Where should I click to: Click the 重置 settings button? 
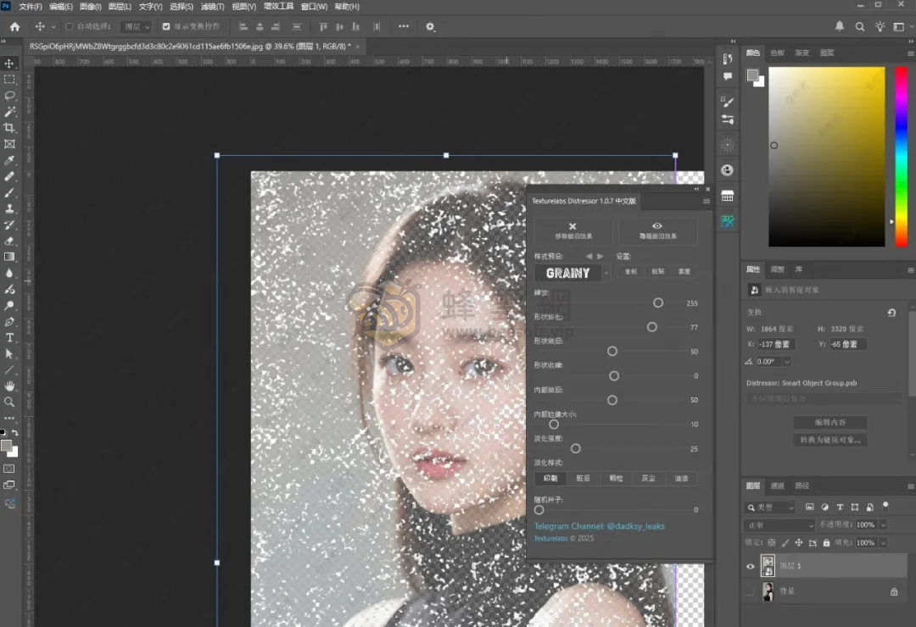coord(684,271)
